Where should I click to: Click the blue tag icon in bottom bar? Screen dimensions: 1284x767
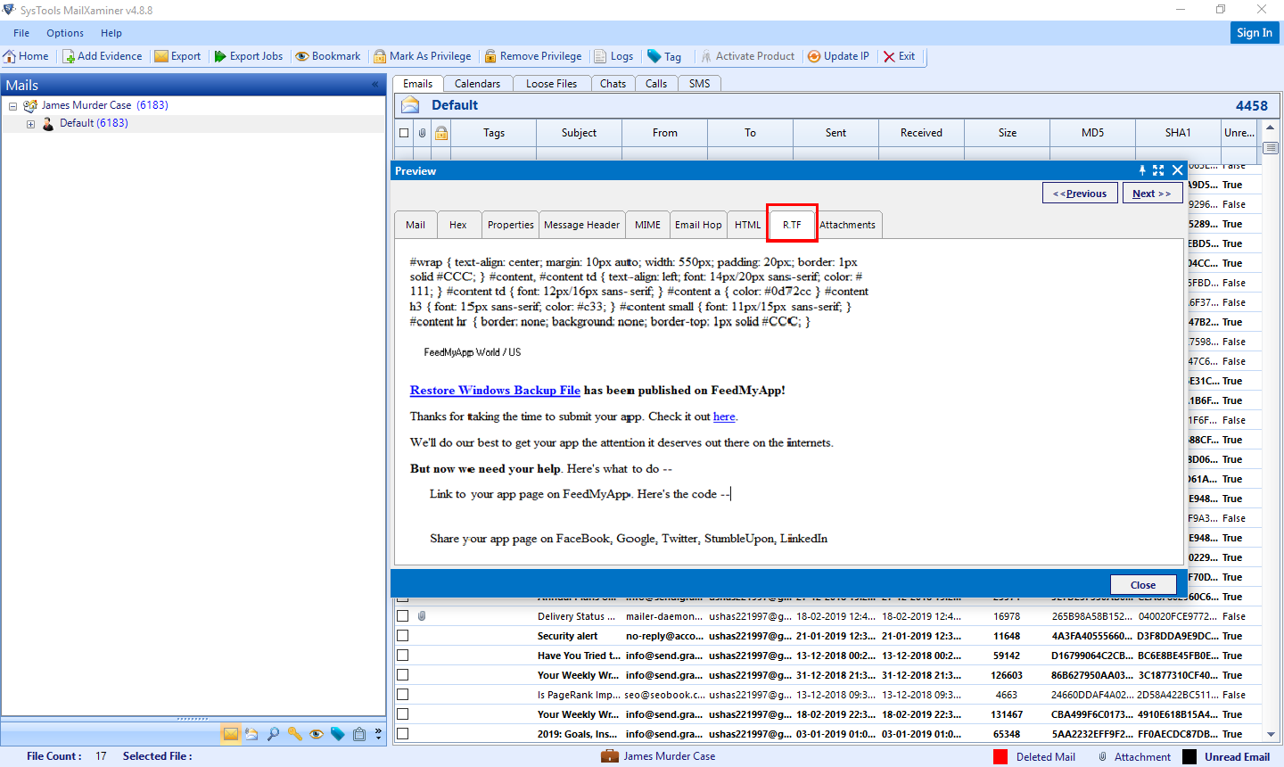338,733
